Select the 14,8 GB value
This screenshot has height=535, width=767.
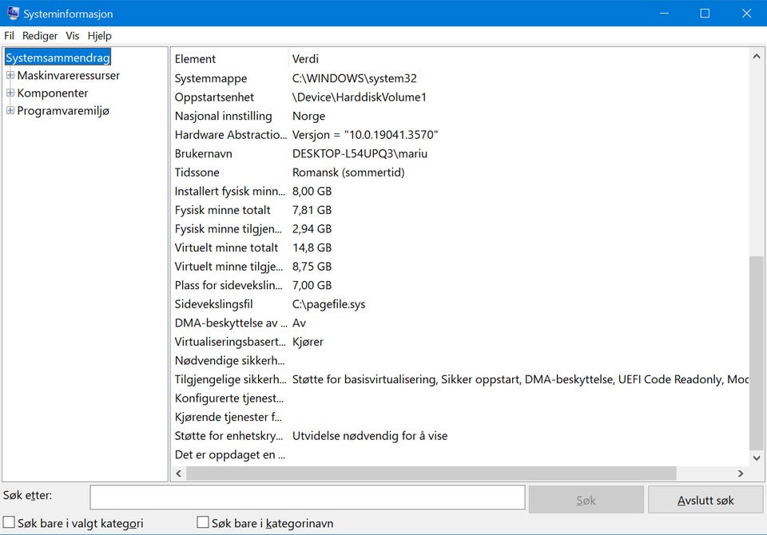click(312, 248)
